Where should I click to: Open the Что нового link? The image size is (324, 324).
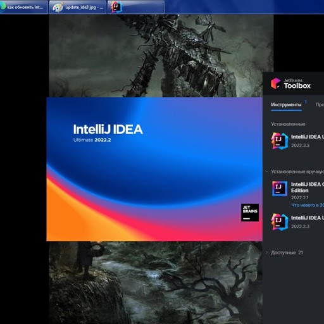308,205
